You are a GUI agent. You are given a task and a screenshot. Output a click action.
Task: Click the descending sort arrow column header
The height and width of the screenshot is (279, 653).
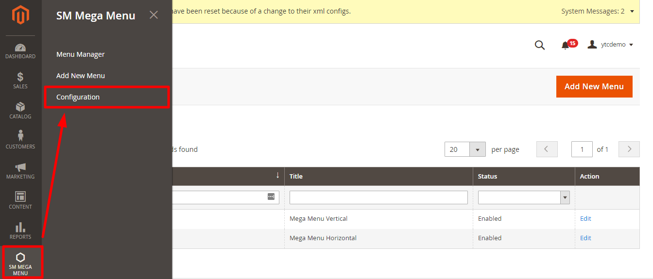coord(277,176)
